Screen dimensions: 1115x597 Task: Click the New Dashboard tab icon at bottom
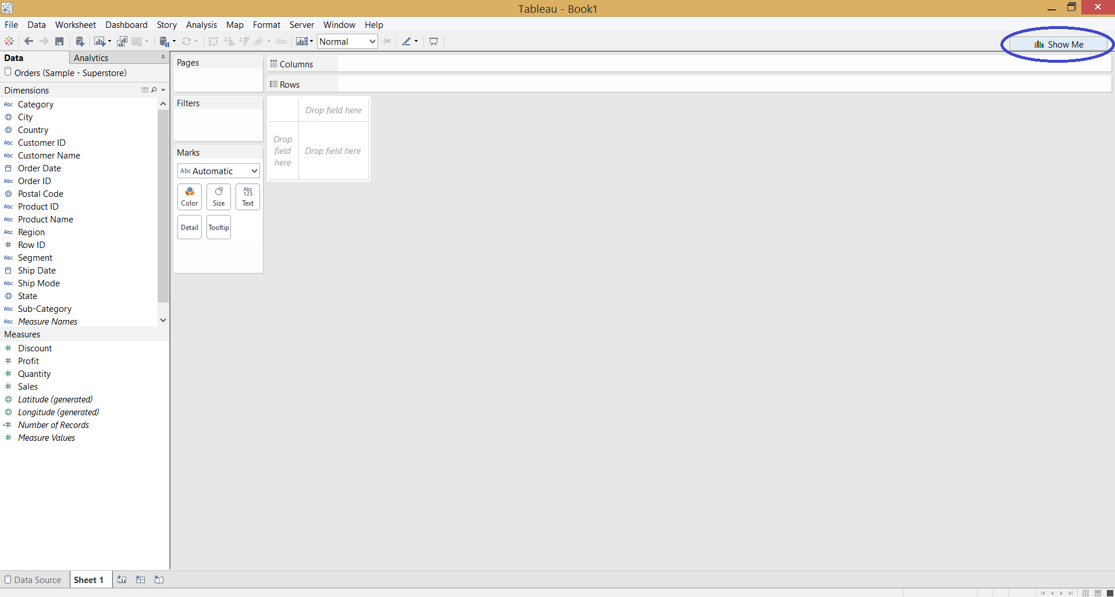[140, 580]
